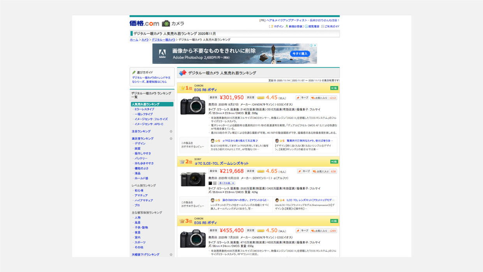Screen dimensions: 483x272
Task: Add α7C to お気に入り favorites
Action: point(324,171)
